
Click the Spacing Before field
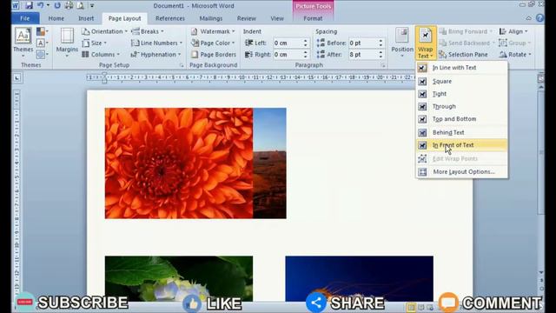pos(363,43)
